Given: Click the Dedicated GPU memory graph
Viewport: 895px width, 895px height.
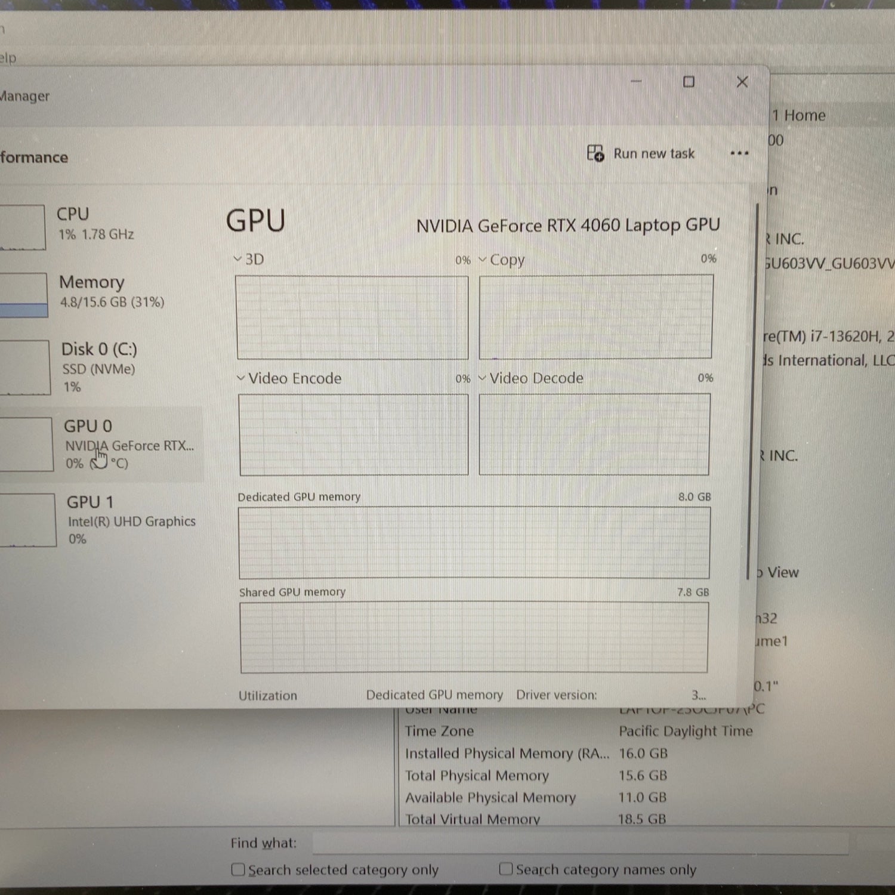Looking at the screenshot, I should [474, 542].
